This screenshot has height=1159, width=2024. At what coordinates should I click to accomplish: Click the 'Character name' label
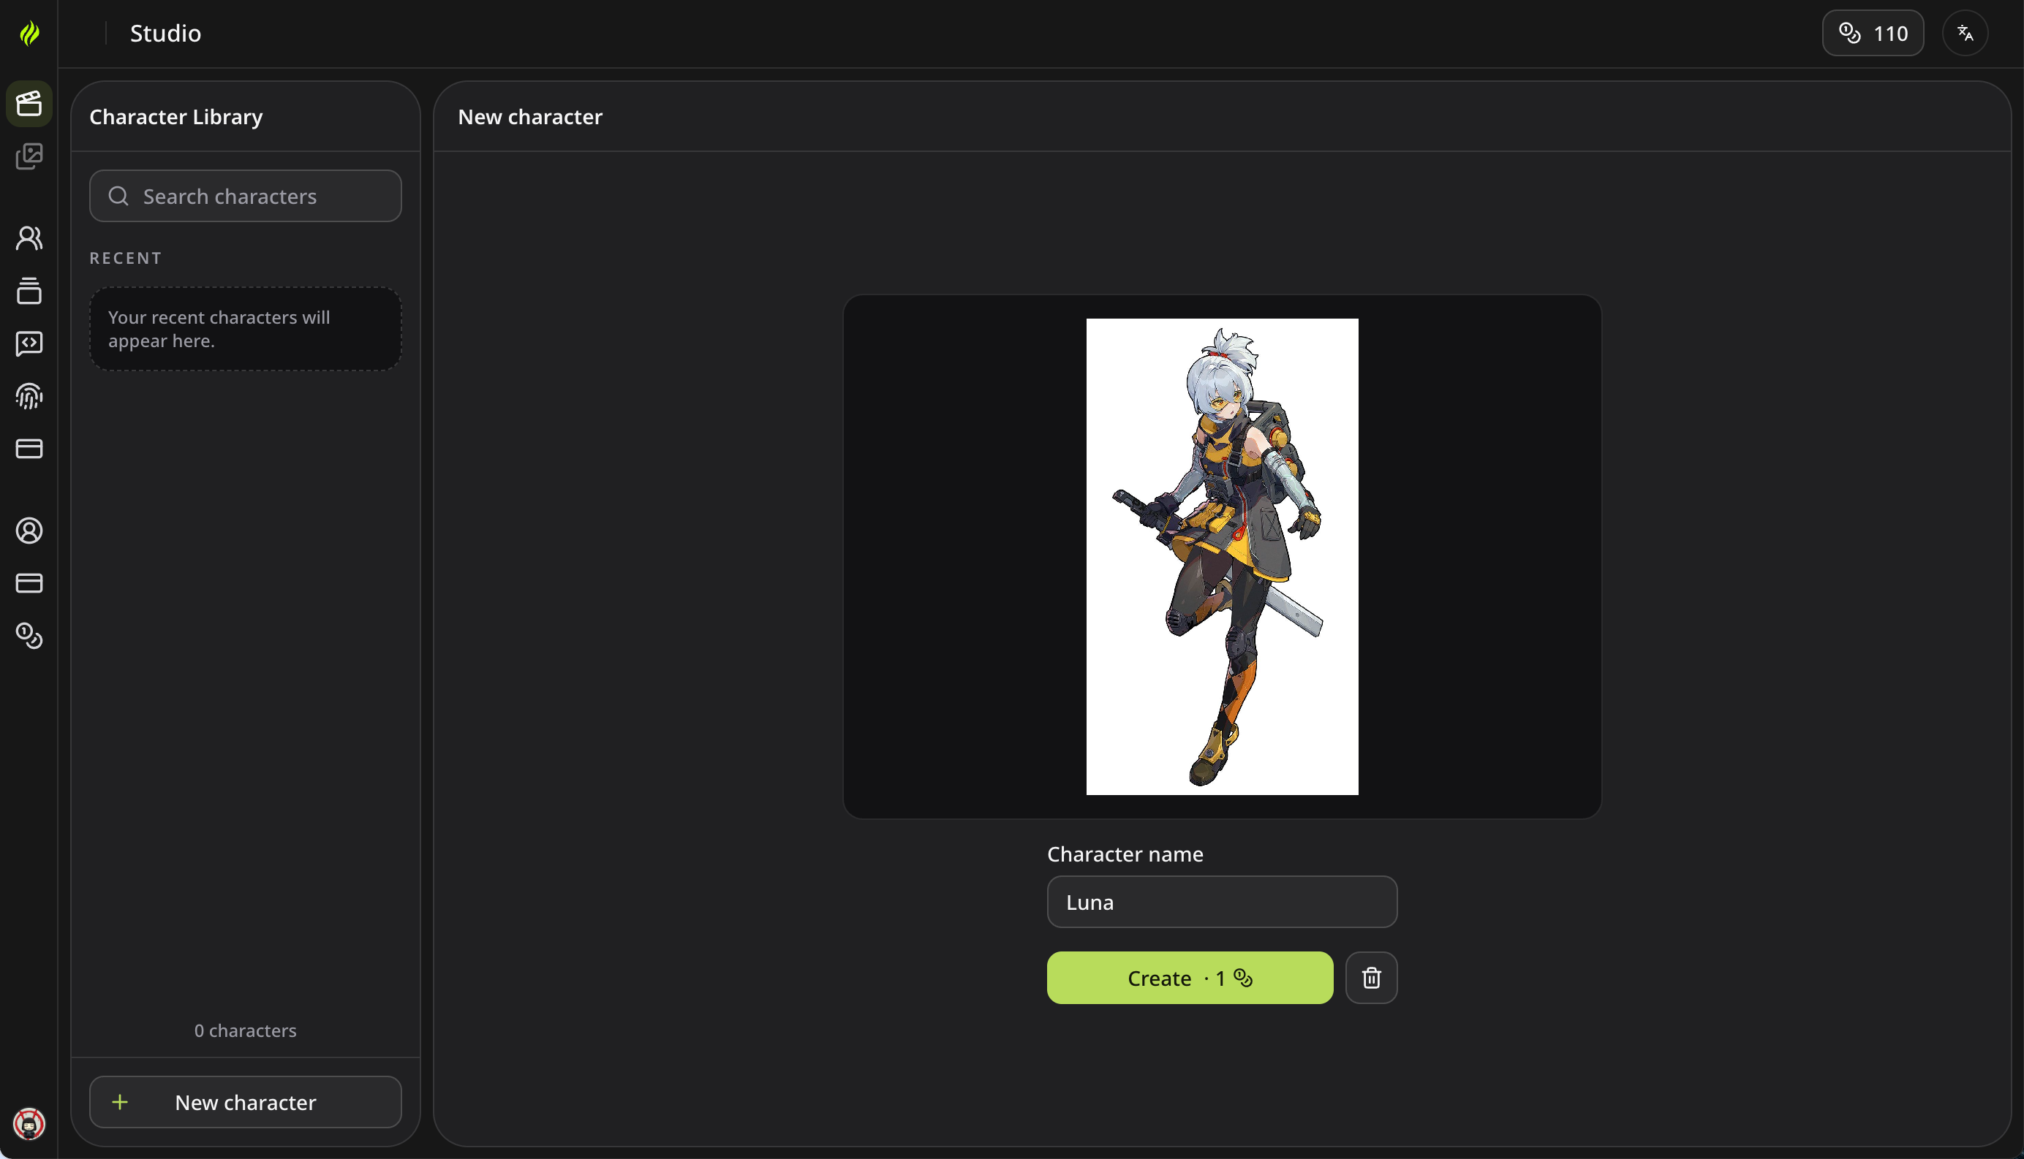pos(1125,854)
